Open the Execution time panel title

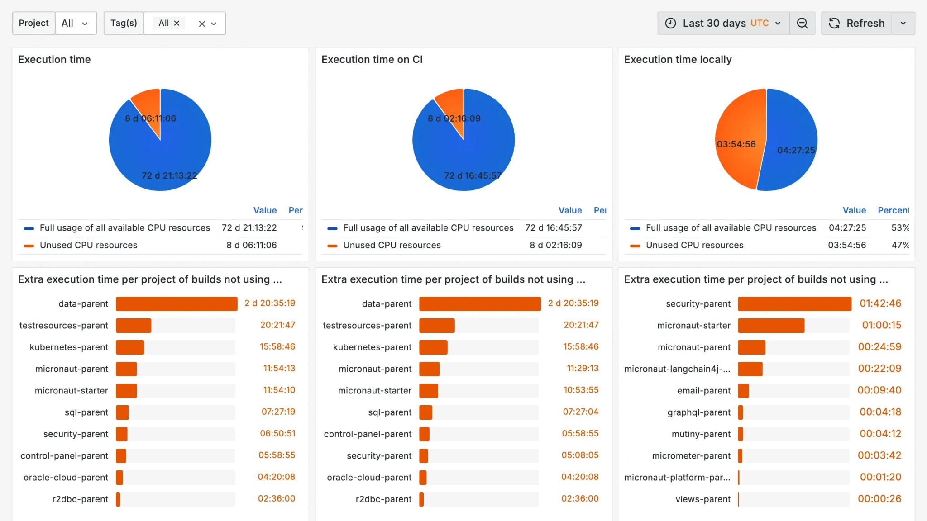click(x=54, y=59)
